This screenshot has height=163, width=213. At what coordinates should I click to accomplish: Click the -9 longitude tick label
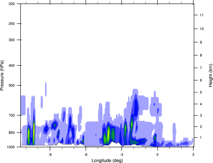(x=50, y=154)
